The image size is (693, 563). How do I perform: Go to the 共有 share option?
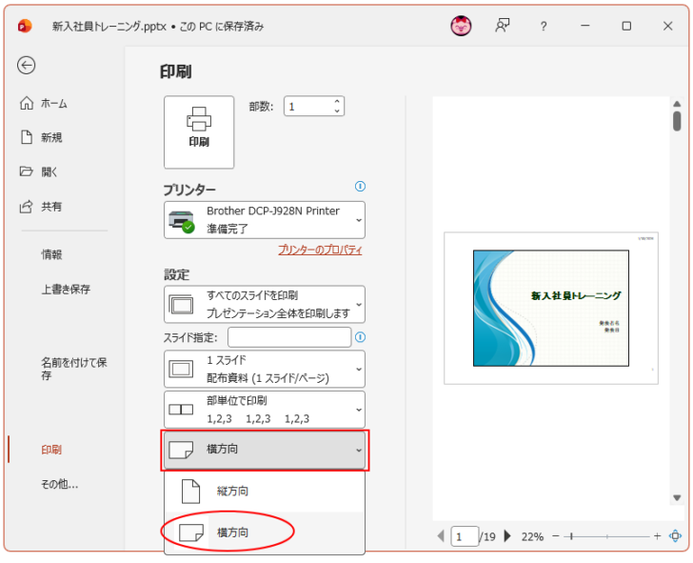[41, 206]
